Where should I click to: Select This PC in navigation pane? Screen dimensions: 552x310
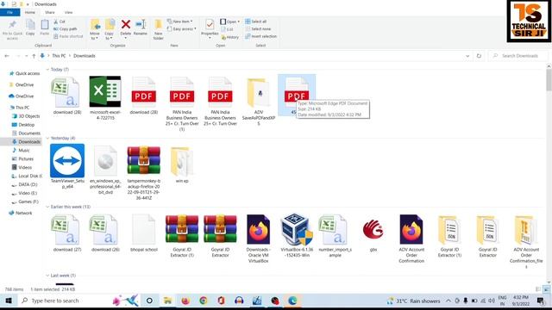click(x=20, y=108)
